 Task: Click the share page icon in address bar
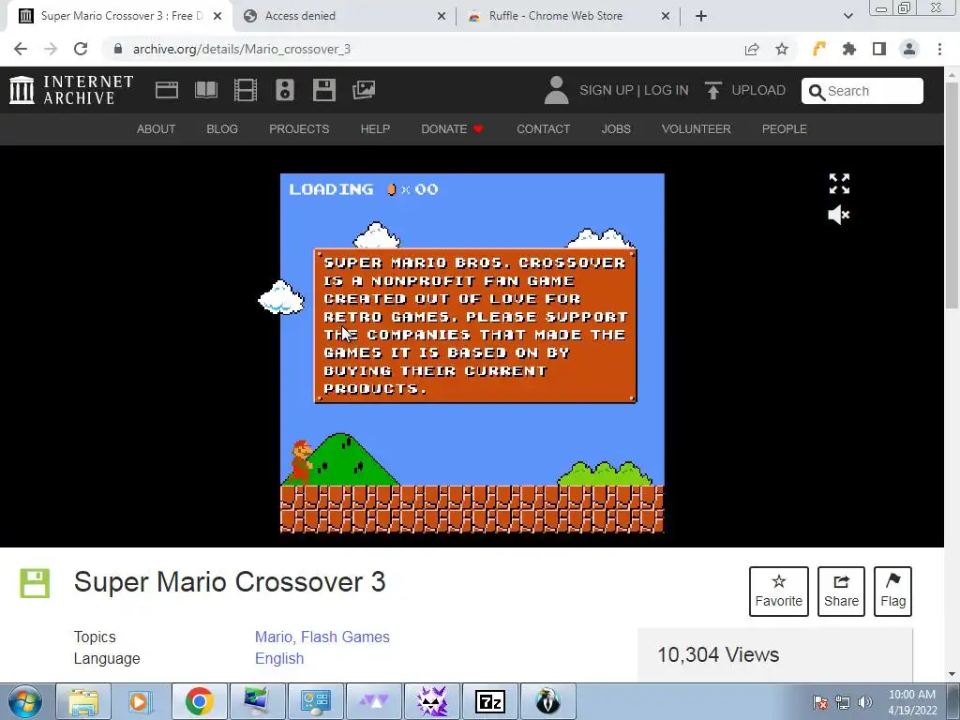(752, 49)
